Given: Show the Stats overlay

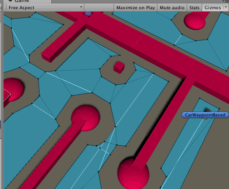Looking at the screenshot, I should point(194,8).
